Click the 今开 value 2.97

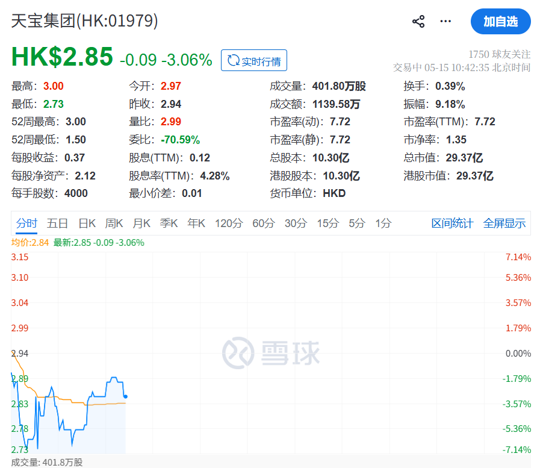[x=171, y=86]
